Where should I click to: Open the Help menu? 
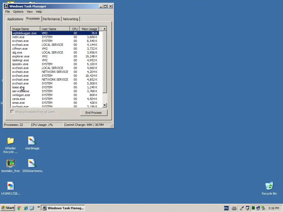(x=39, y=12)
